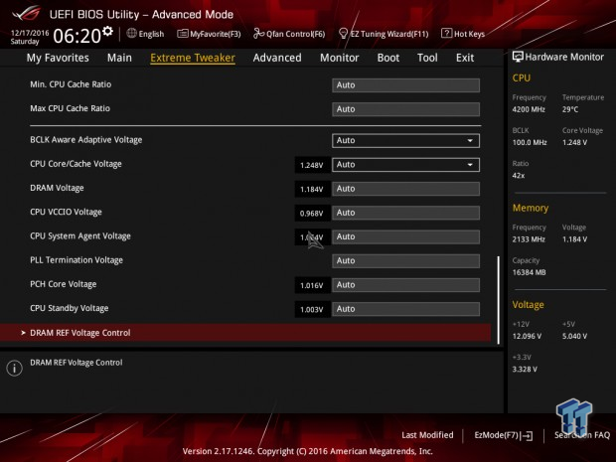Screen dimensions: 616x462
Task: Show Hot Keys label
Action: click(x=469, y=34)
